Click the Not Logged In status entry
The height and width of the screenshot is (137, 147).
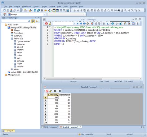86,134
